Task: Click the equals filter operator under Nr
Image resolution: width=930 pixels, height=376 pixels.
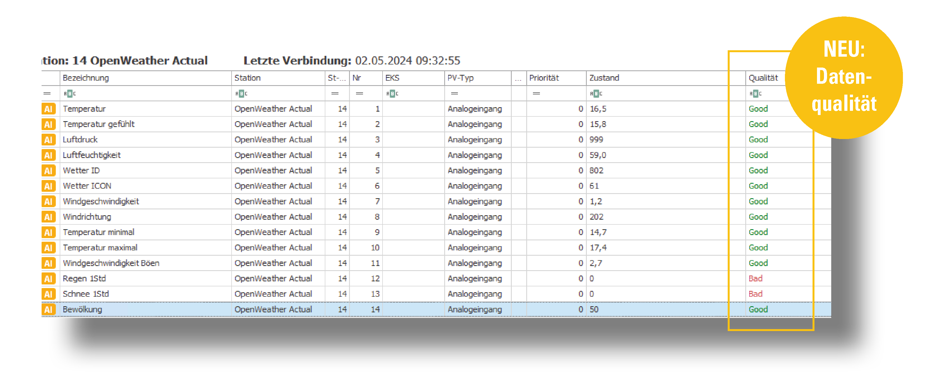Action: point(359,94)
